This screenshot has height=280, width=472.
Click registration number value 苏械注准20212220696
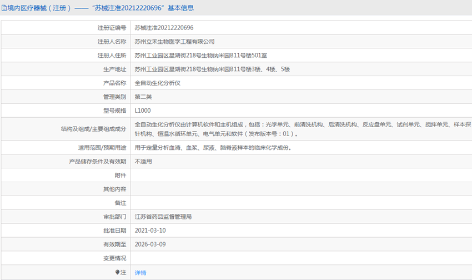164,27
